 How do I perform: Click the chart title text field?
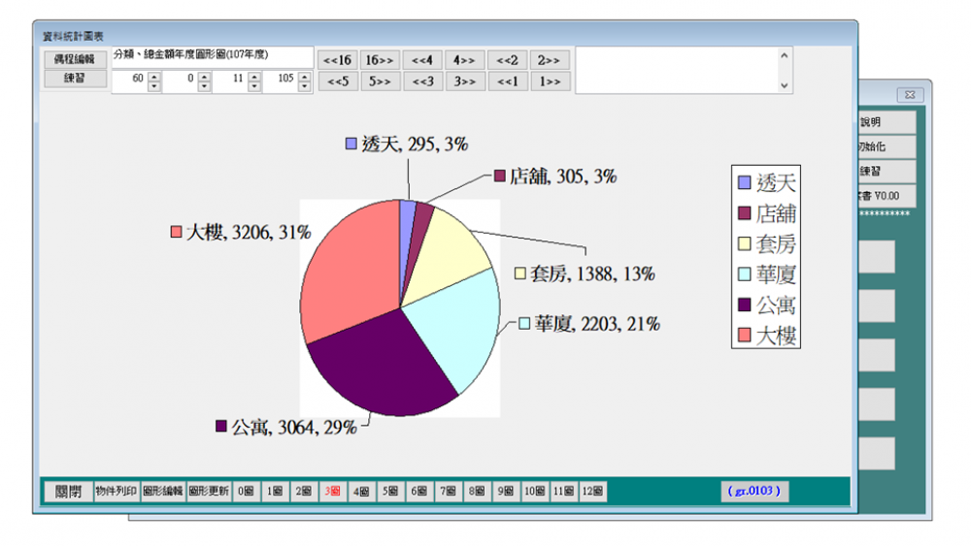[212, 56]
